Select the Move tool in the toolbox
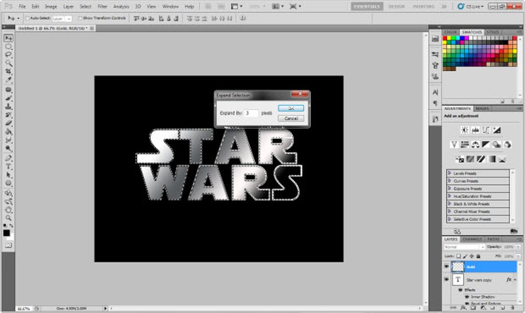The image size is (525, 313). (9, 38)
